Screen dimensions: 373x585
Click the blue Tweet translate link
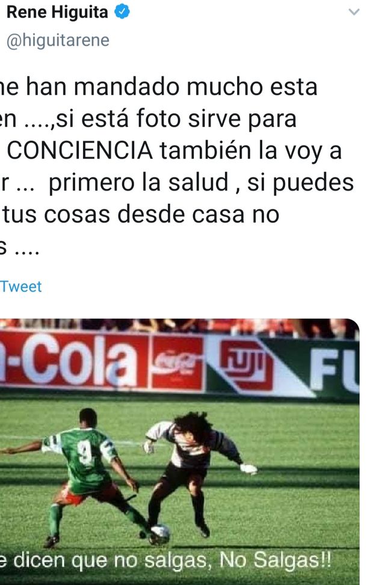pyautogui.click(x=21, y=287)
